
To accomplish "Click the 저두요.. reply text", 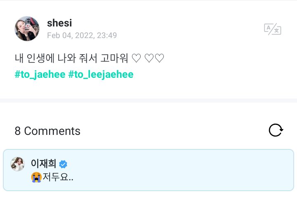I will (x=58, y=177).
